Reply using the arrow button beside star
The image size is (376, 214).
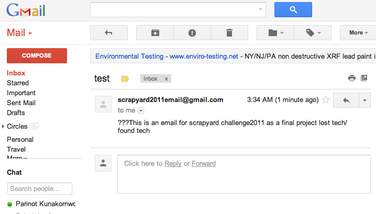pos(346,100)
